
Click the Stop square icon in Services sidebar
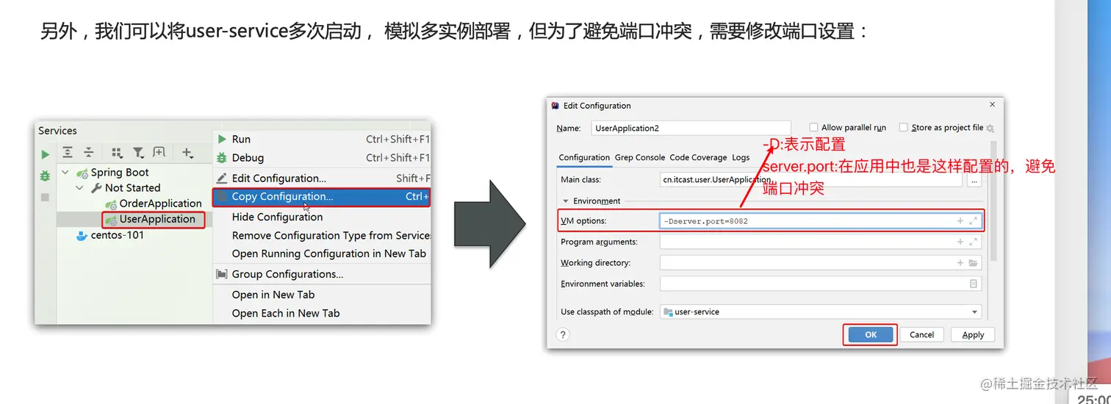coord(45,198)
